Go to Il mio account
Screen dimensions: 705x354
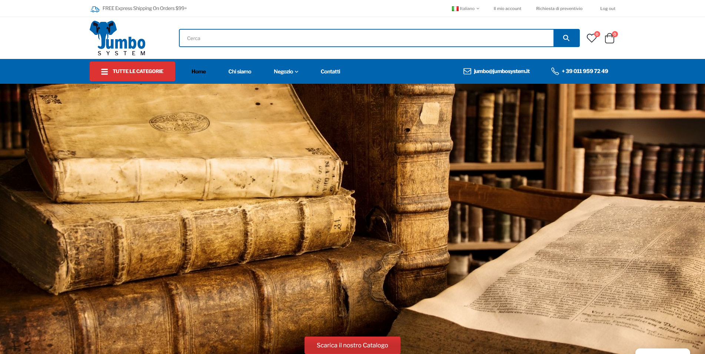click(x=507, y=9)
